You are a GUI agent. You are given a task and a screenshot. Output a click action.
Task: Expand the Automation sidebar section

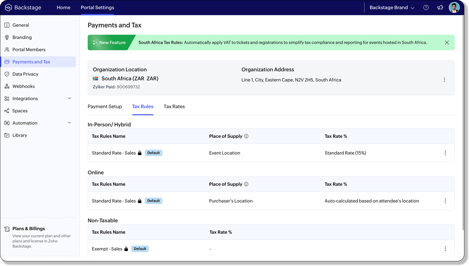69,123
